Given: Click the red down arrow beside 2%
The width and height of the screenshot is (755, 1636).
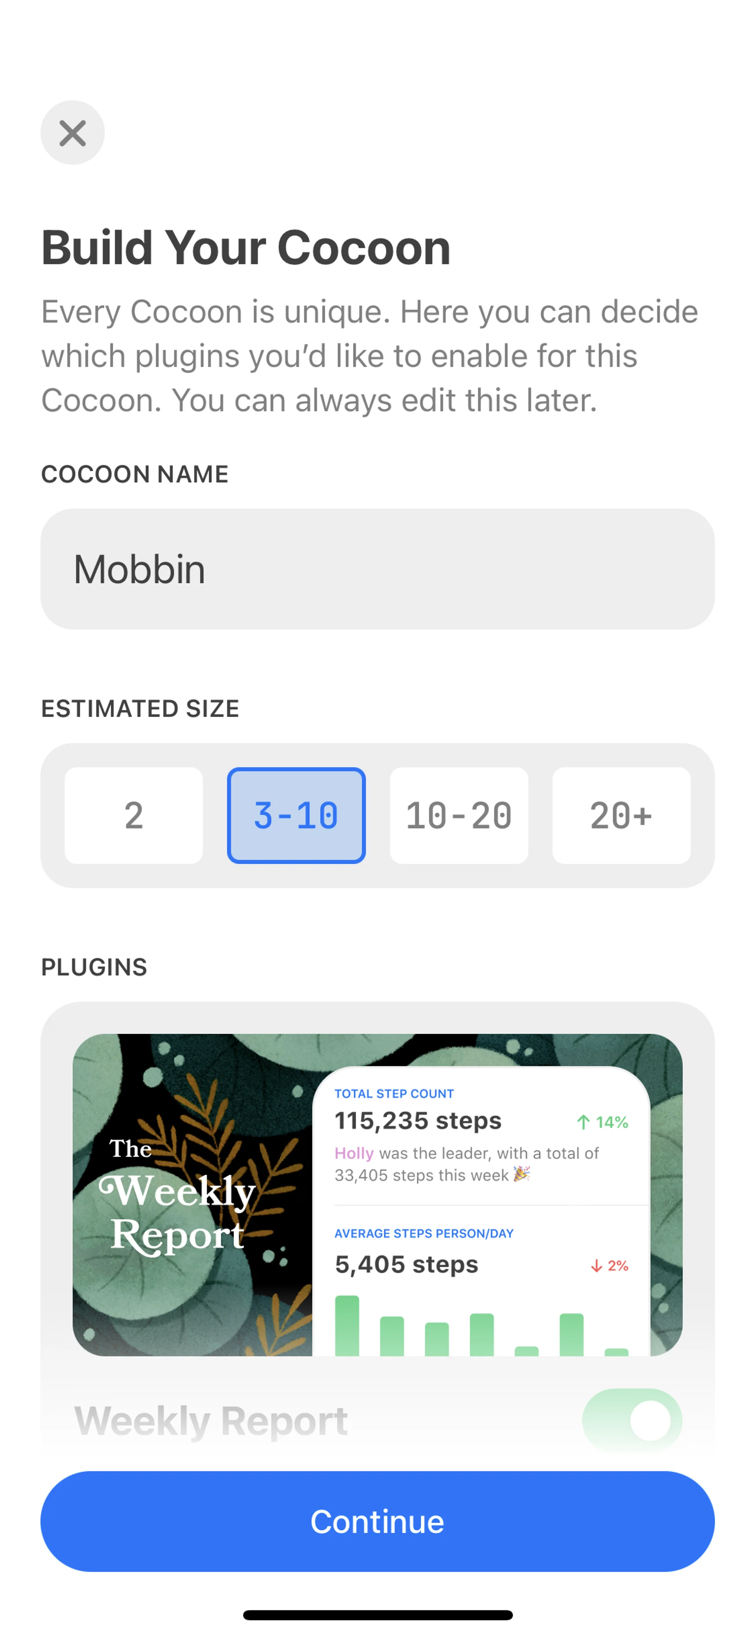Looking at the screenshot, I should (x=596, y=1266).
